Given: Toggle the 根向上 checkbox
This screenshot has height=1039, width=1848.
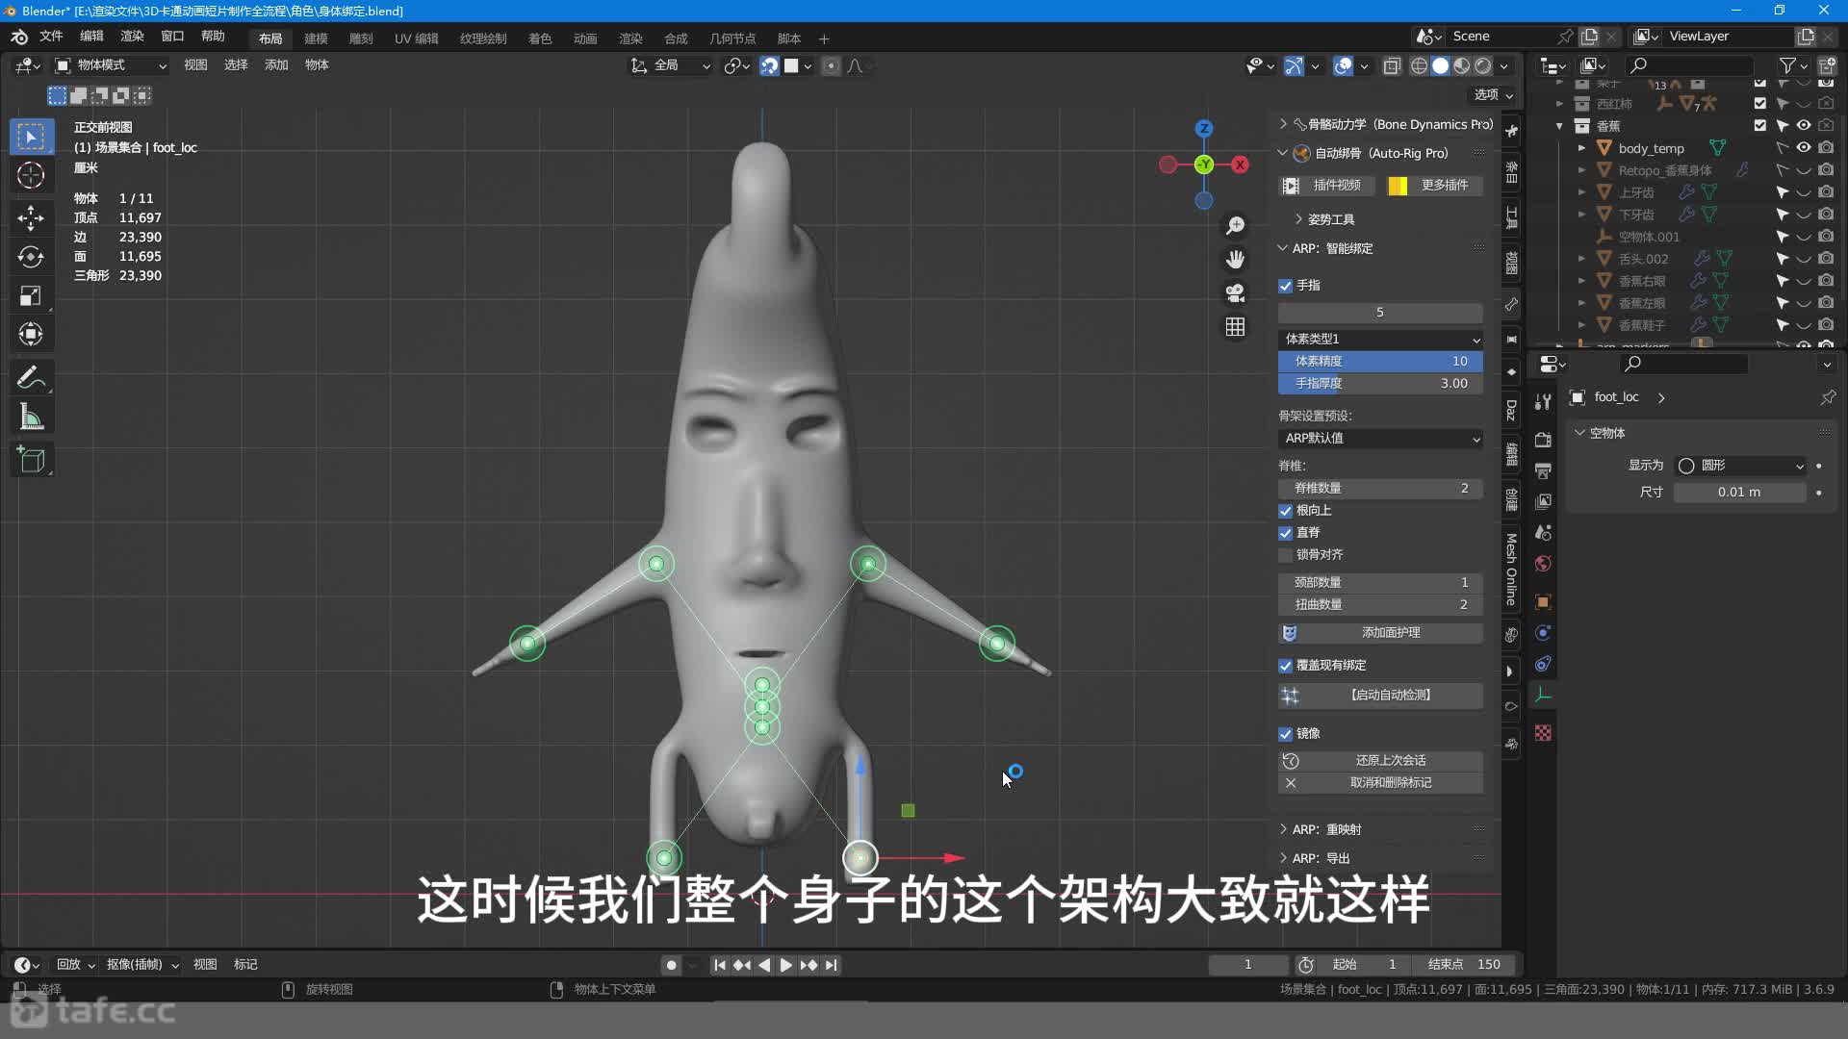Looking at the screenshot, I should pos(1285,511).
